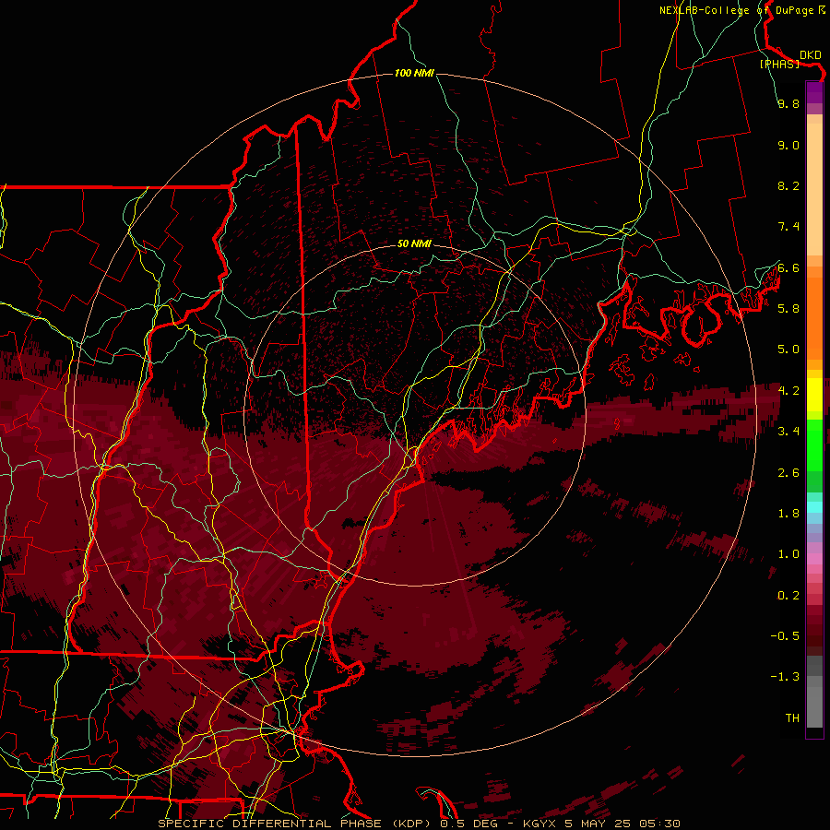The width and height of the screenshot is (830, 830).
Task: Click the 'NEXLAB-College of DuPage' credit text
Action: click(738, 10)
